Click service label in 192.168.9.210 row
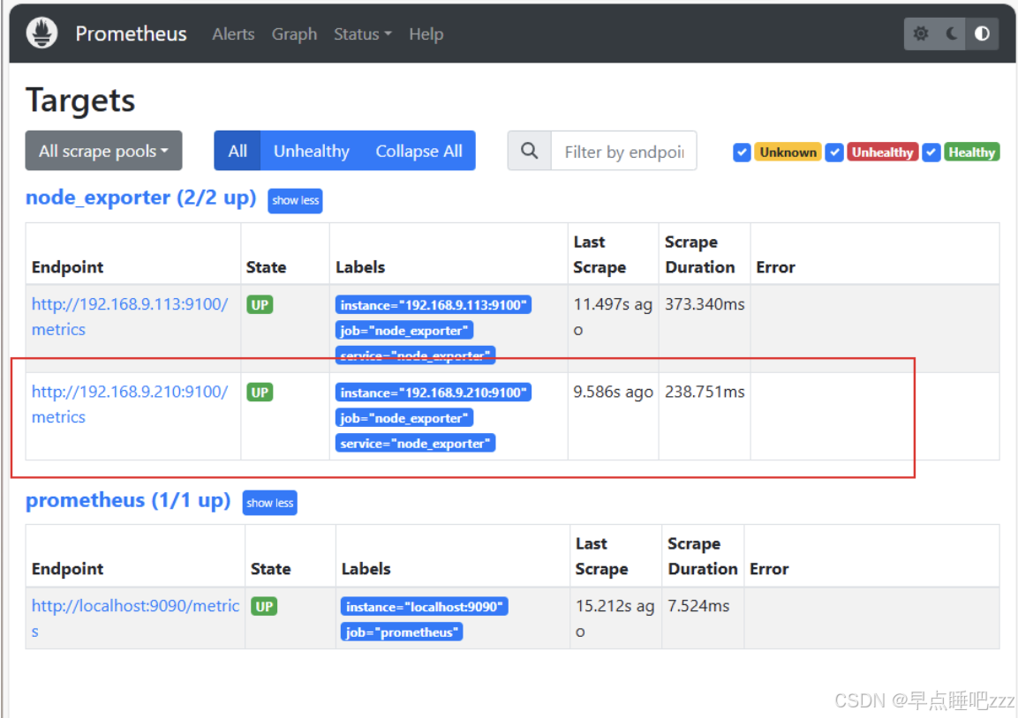 point(416,443)
